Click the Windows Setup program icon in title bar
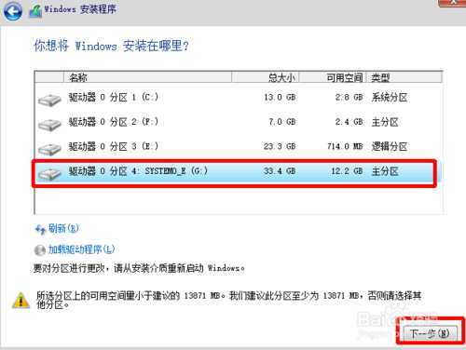The height and width of the screenshot is (350, 466). (x=35, y=10)
